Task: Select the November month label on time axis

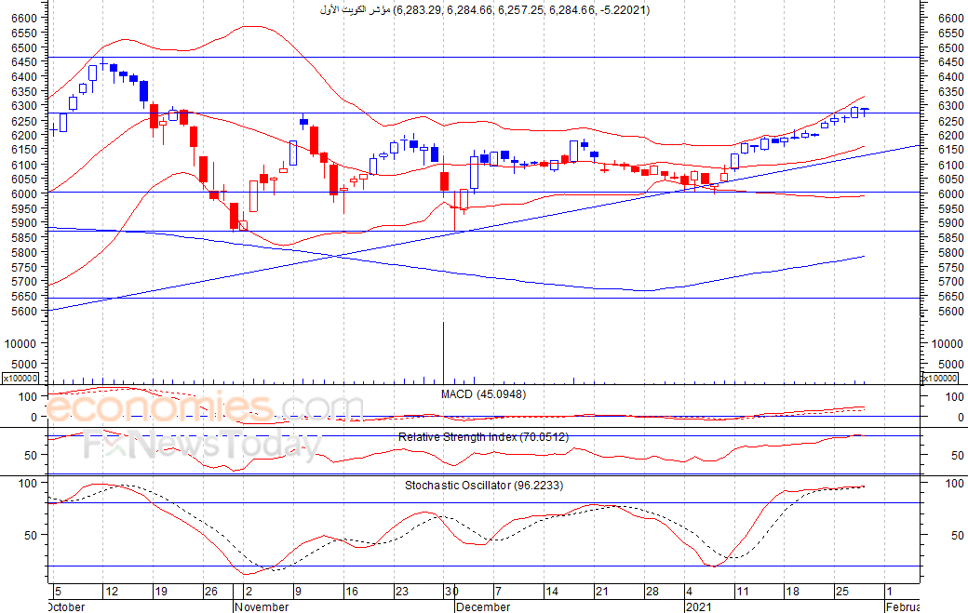Action: point(262,606)
